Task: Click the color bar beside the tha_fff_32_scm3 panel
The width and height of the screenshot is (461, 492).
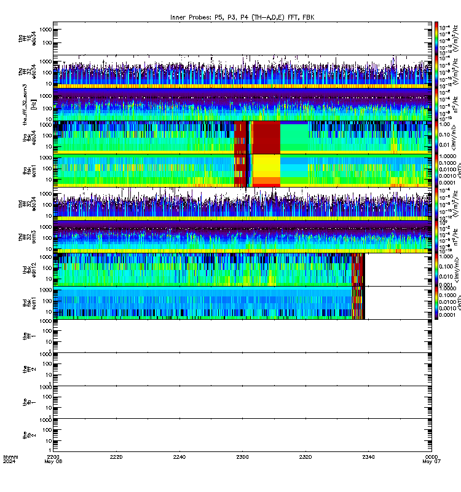Action: pos(436,105)
